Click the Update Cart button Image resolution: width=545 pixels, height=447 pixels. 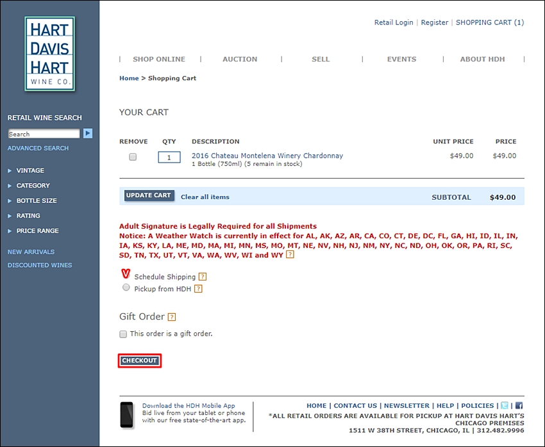tap(149, 196)
